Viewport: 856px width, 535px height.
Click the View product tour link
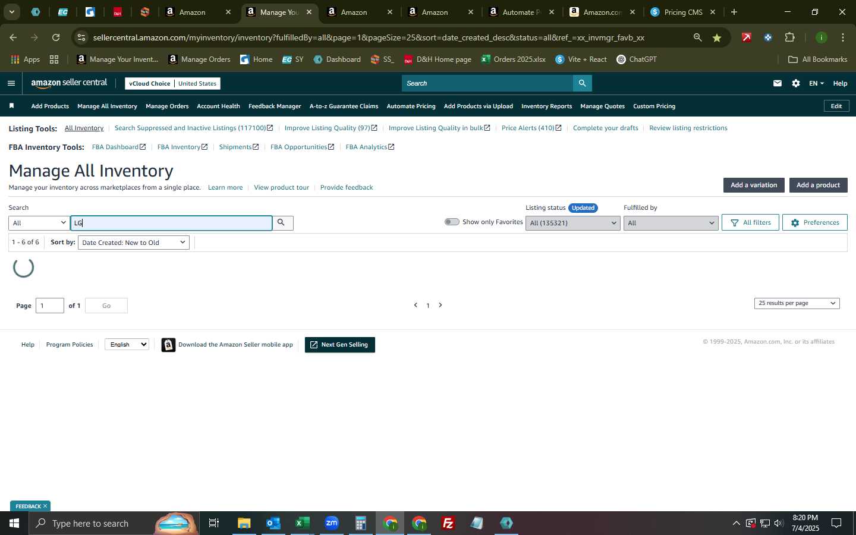pyautogui.click(x=281, y=187)
